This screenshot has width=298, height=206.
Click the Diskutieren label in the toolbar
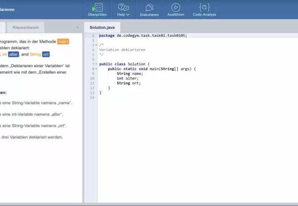click(x=149, y=15)
